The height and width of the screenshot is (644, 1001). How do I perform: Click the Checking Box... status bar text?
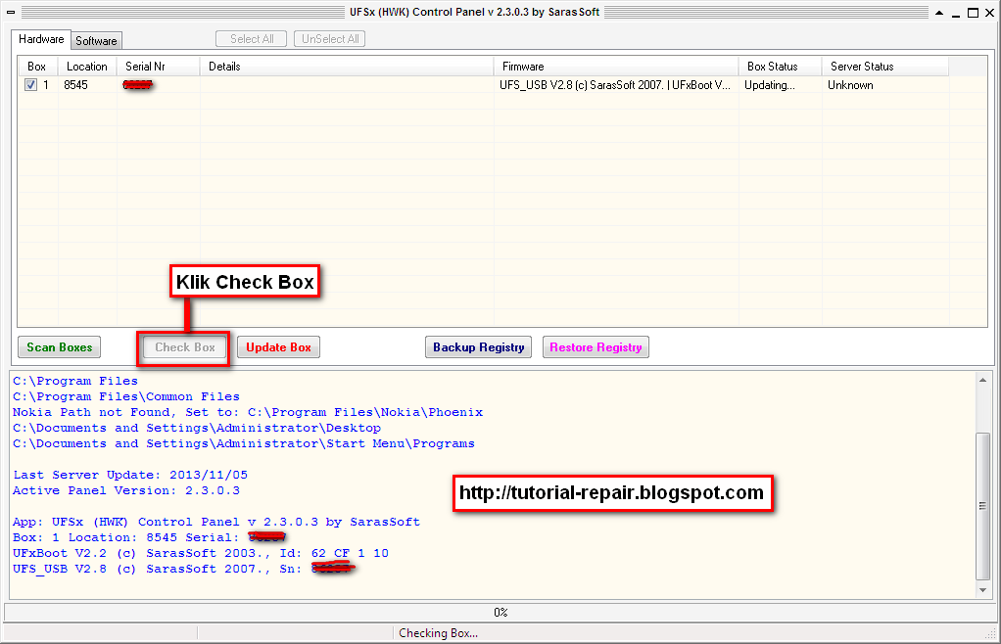[438, 633]
